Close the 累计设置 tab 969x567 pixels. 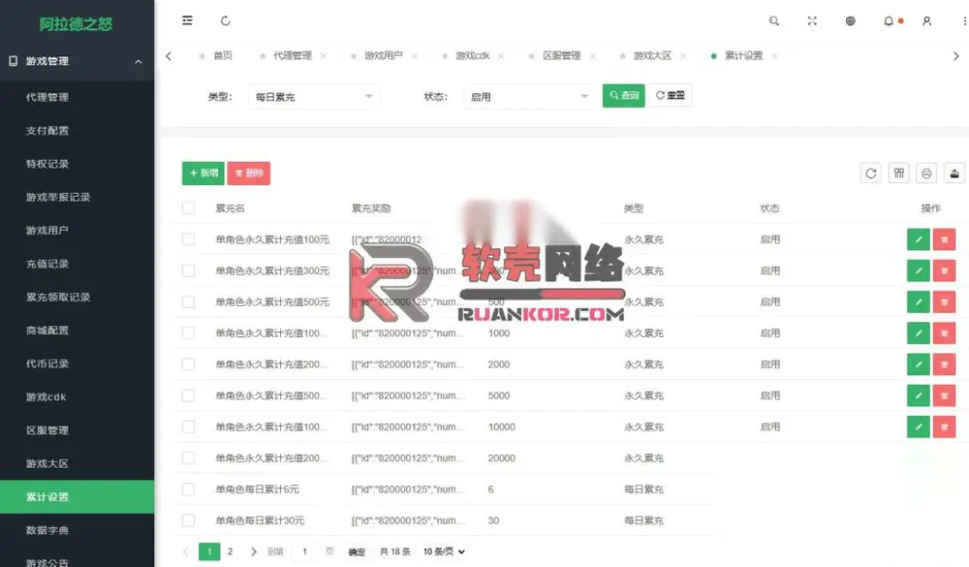coord(774,55)
